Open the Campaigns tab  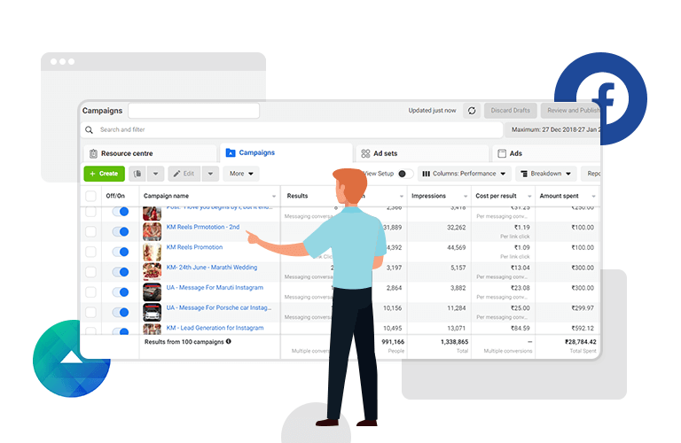tap(250, 152)
